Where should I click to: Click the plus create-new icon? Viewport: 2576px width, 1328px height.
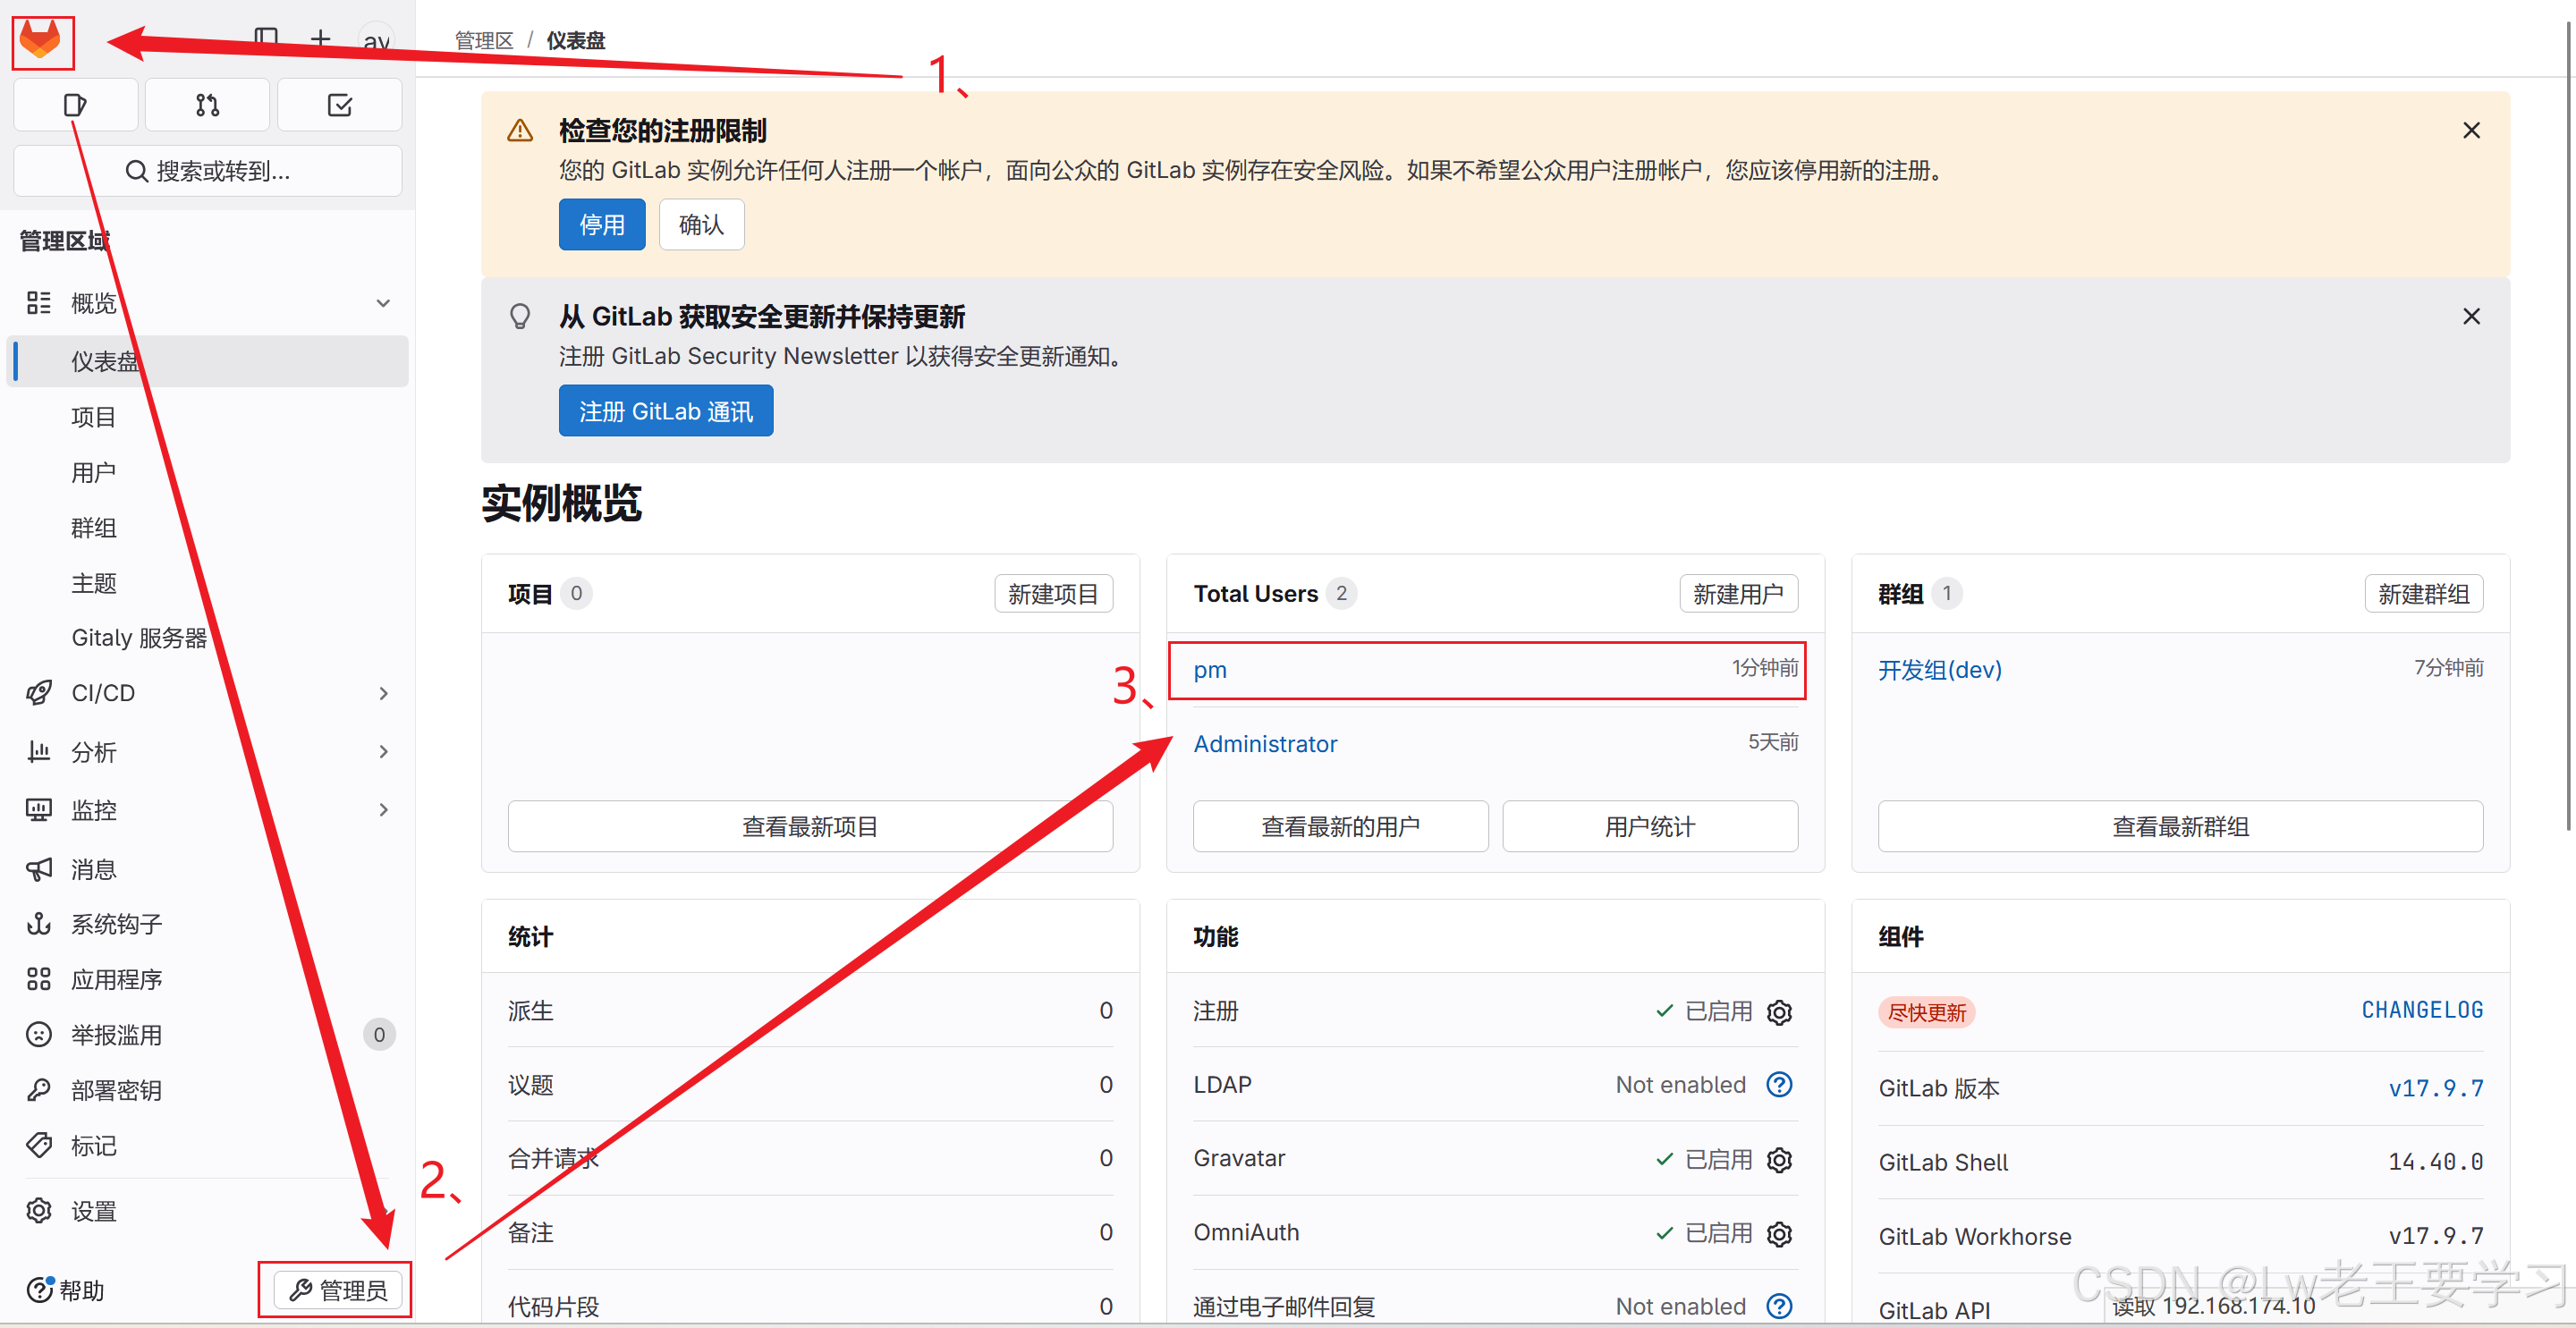(x=320, y=39)
